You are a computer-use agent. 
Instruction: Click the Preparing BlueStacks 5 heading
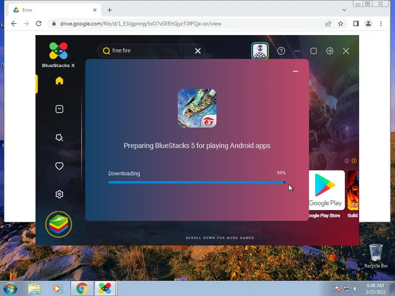(x=197, y=145)
